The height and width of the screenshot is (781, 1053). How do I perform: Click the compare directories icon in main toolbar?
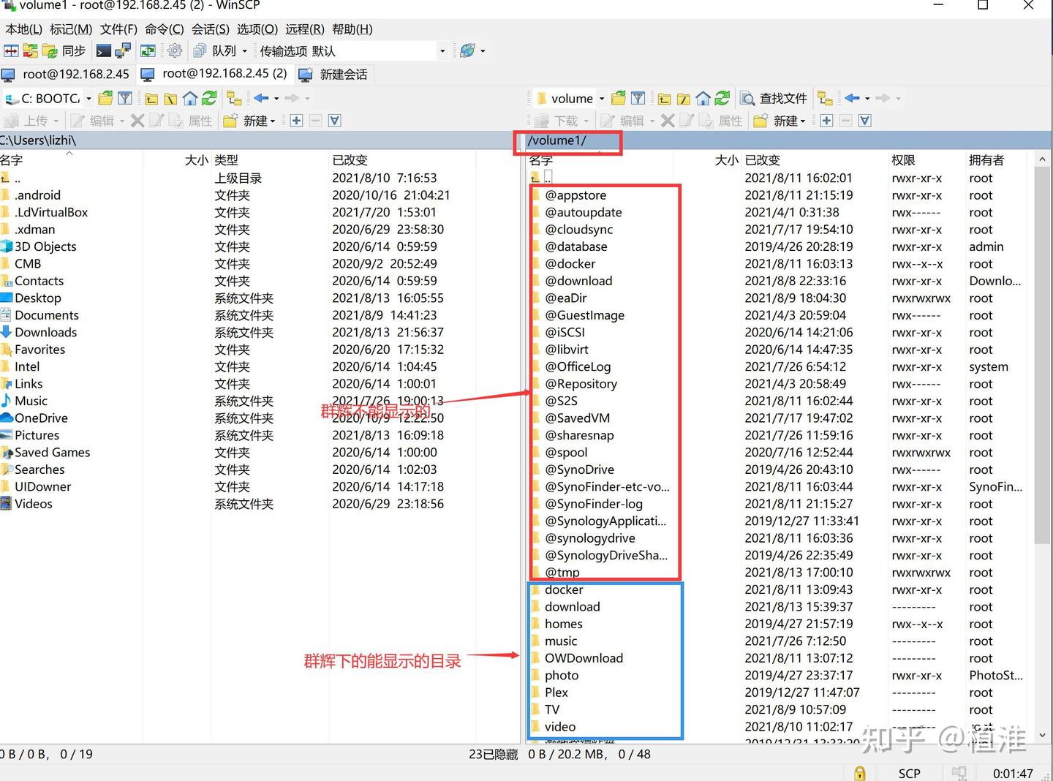point(11,50)
